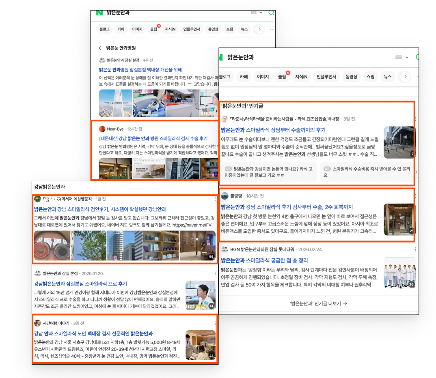Expand keyboard dropdown arrow in right window
The height and width of the screenshot is (378, 436).
[407, 58]
